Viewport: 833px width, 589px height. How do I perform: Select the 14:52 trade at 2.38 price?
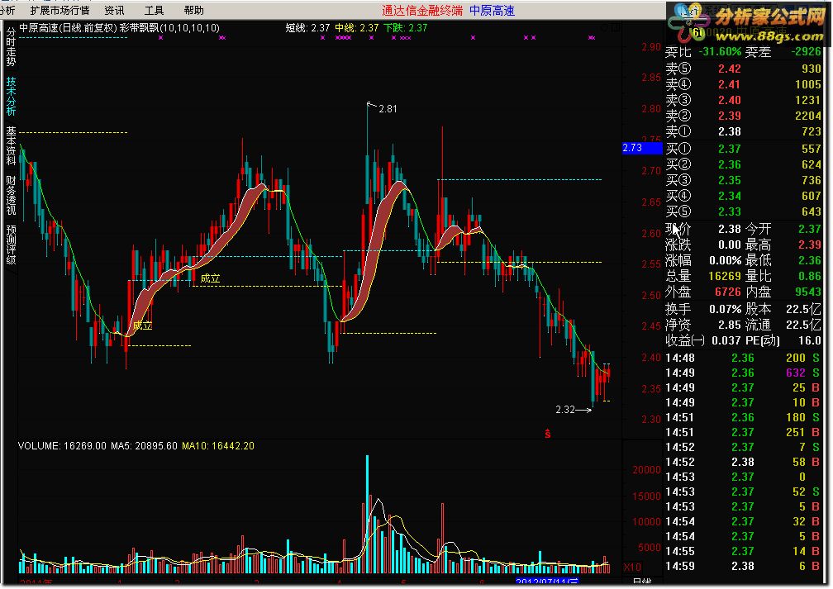click(743, 462)
